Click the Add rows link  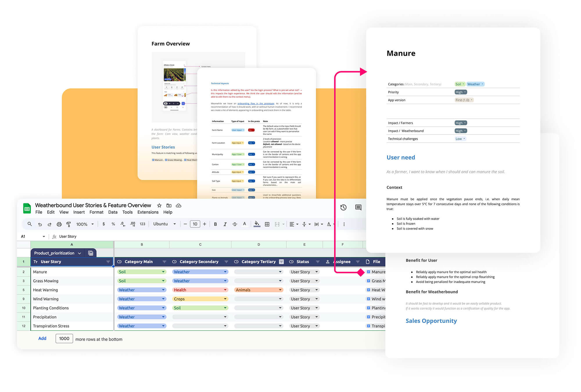(x=42, y=339)
